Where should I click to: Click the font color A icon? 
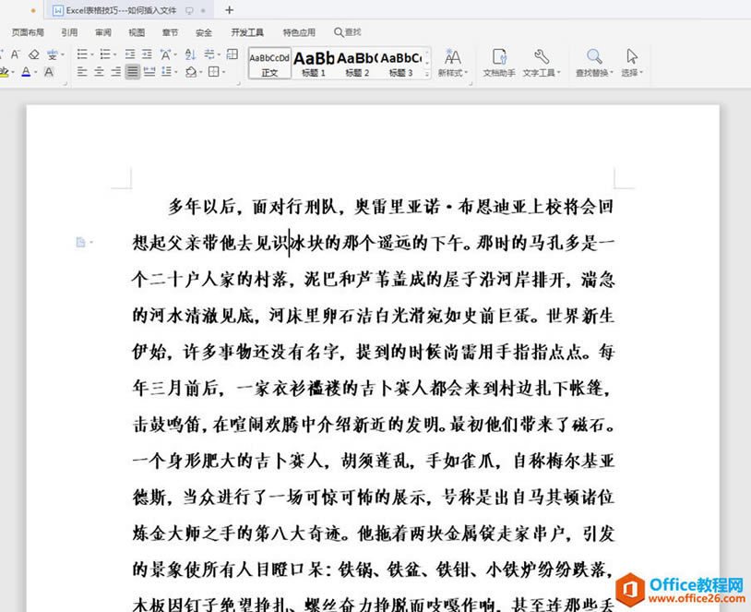pos(26,72)
